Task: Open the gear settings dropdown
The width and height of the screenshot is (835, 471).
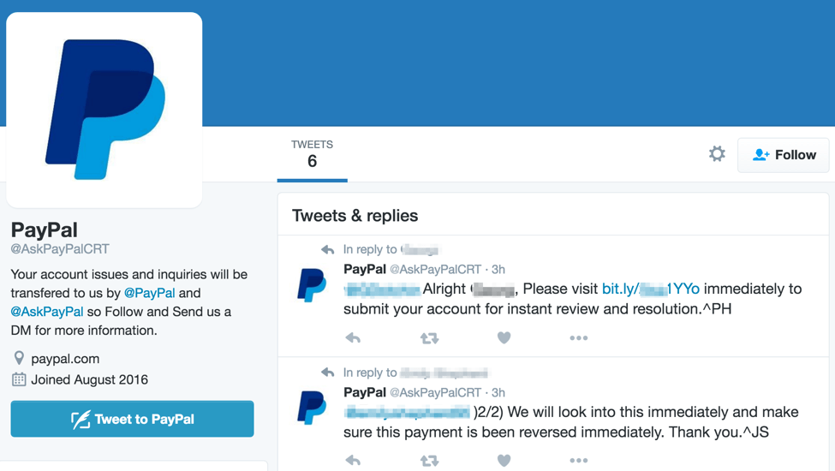Action: tap(717, 154)
